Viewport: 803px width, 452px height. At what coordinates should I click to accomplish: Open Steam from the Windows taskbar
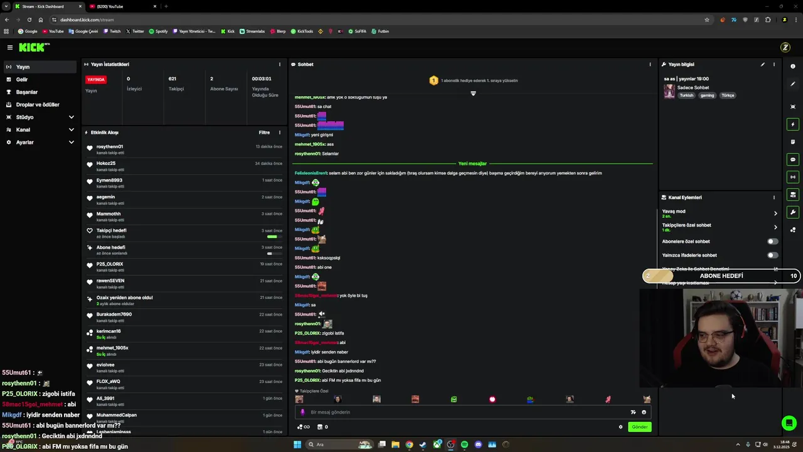click(423, 444)
